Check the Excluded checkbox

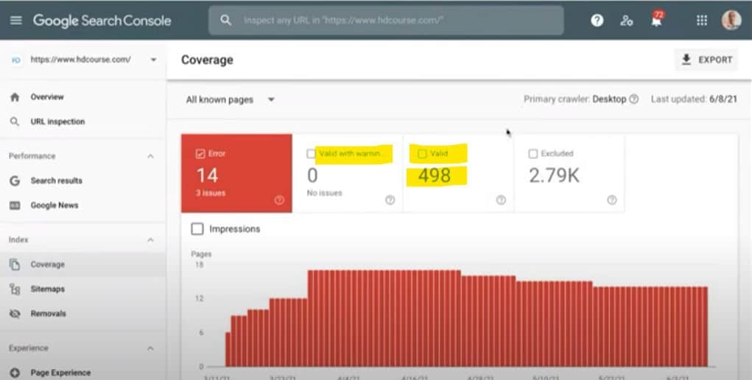click(533, 154)
